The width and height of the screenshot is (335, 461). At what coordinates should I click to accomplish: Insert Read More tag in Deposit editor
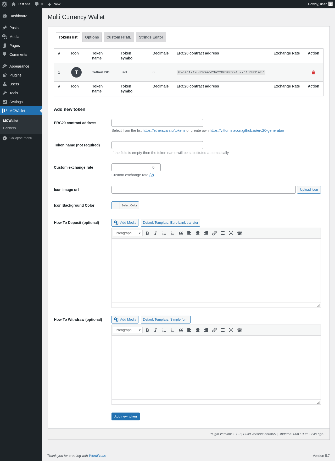(x=223, y=233)
